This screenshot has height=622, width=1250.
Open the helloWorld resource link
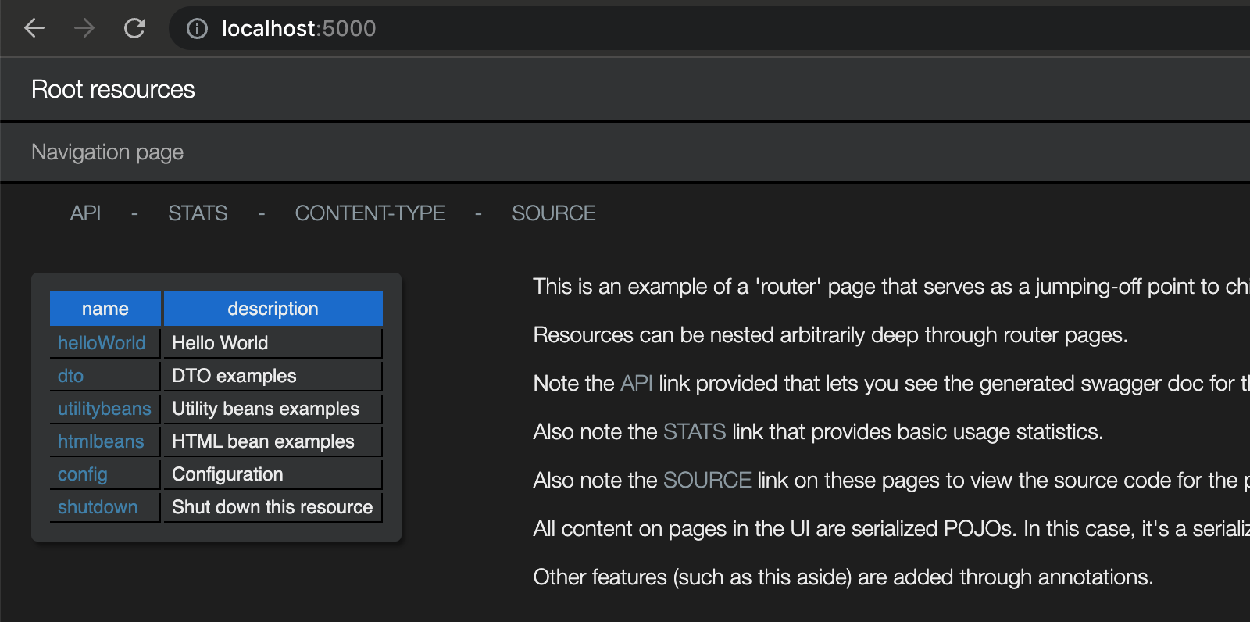[x=102, y=343]
